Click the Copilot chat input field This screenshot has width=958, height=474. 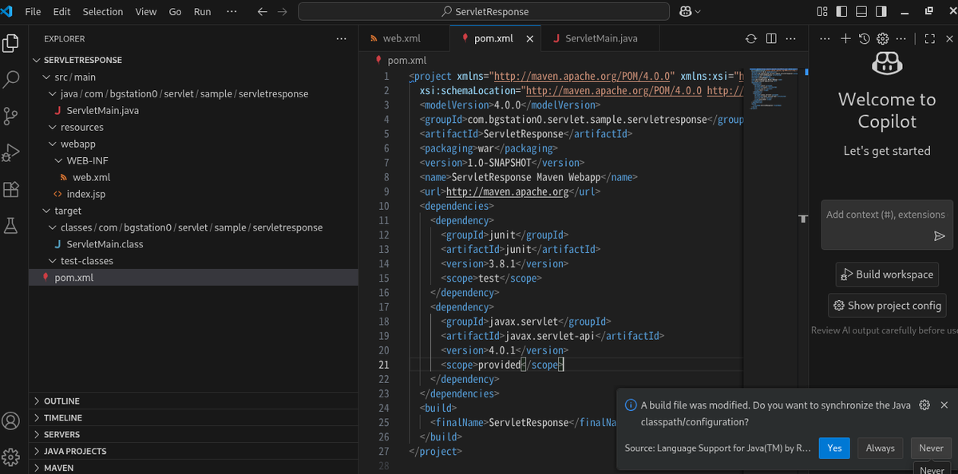pos(886,225)
